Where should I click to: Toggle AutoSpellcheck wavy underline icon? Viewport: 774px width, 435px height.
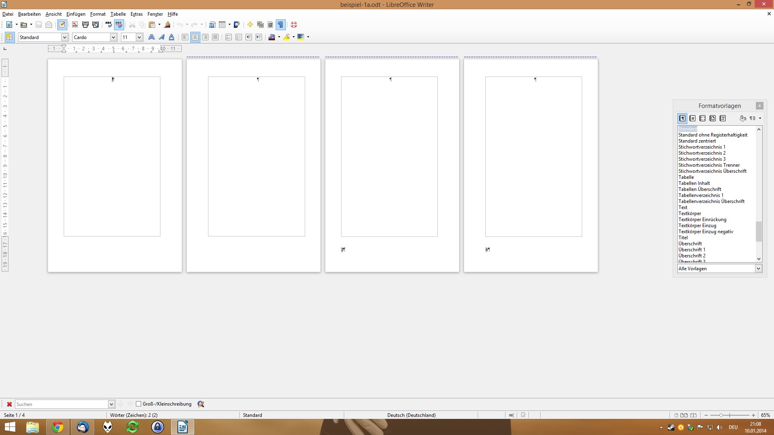119,25
